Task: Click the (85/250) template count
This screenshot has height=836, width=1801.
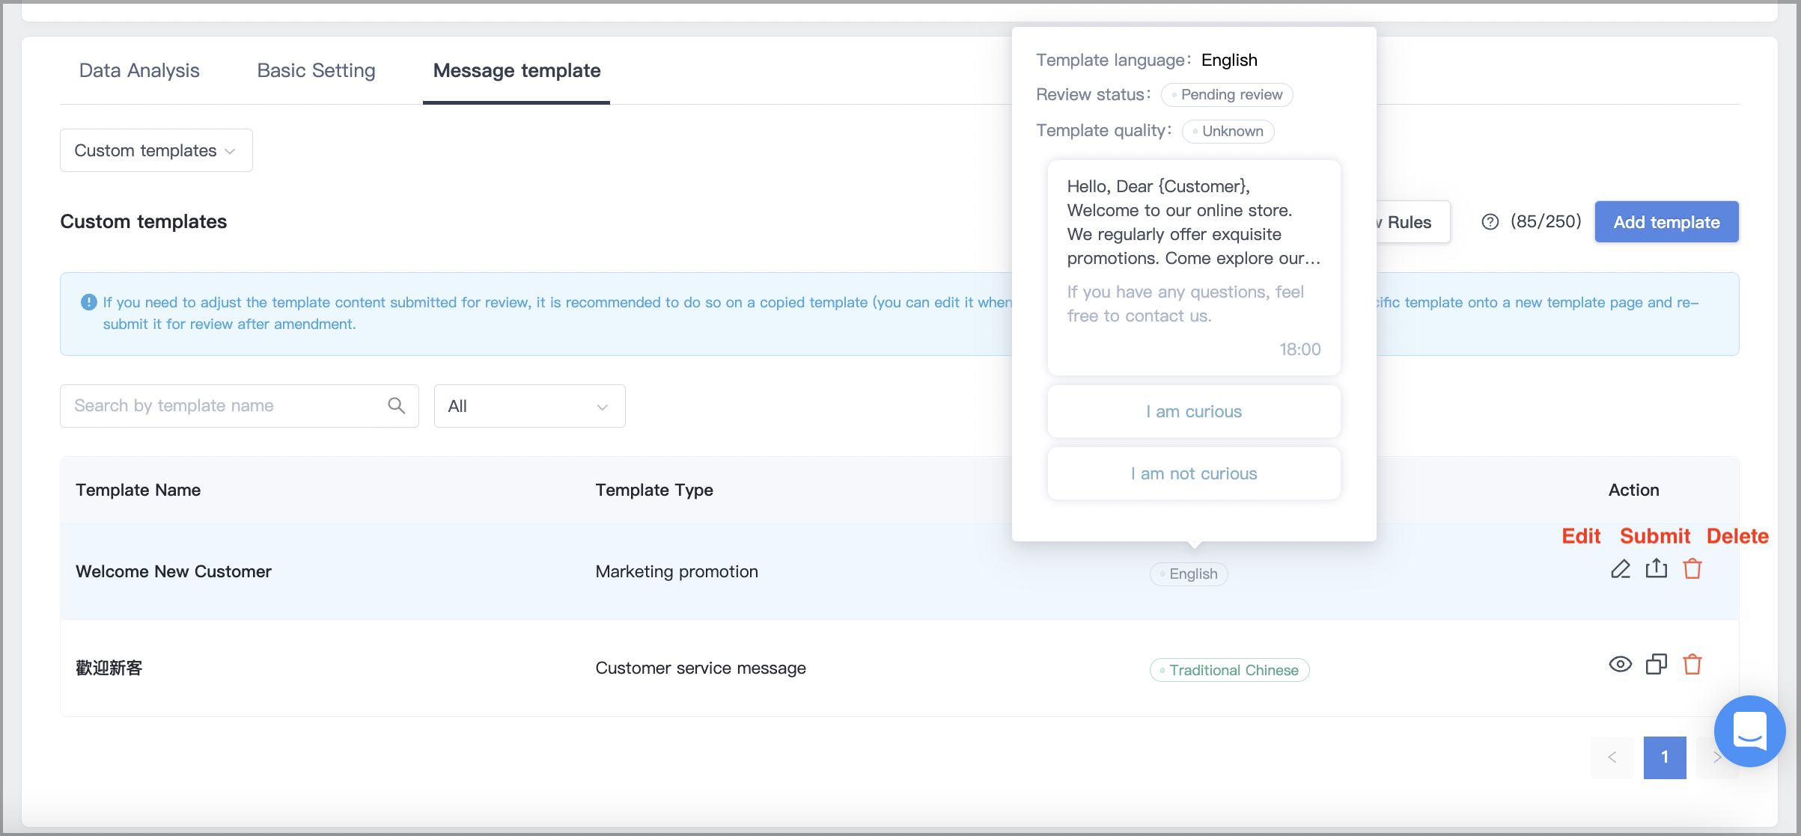Action: (x=1545, y=221)
